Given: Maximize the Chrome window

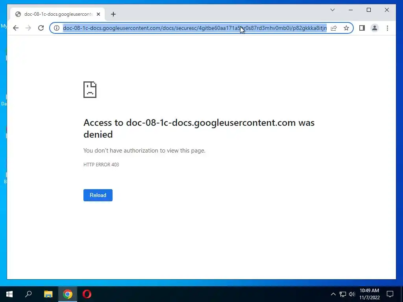Looking at the screenshot, I should (x=368, y=10).
